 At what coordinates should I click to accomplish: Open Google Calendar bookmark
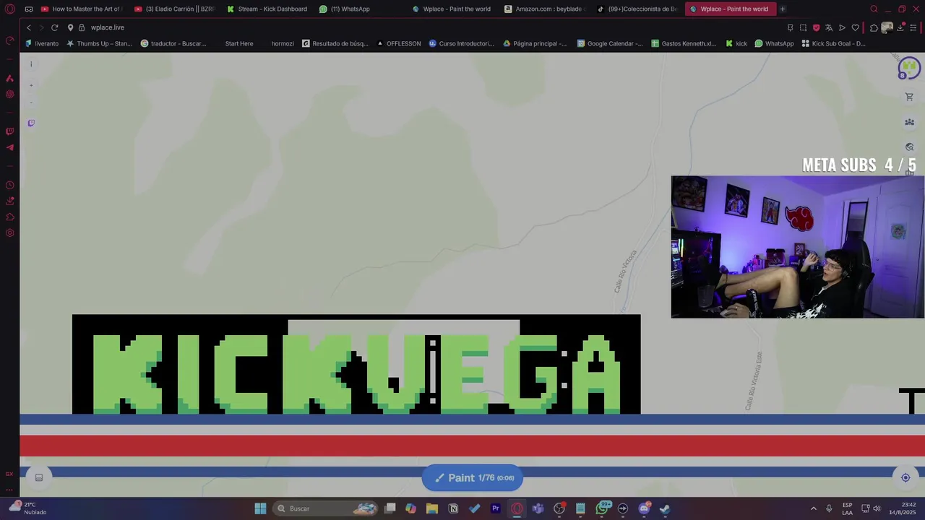pos(610,43)
